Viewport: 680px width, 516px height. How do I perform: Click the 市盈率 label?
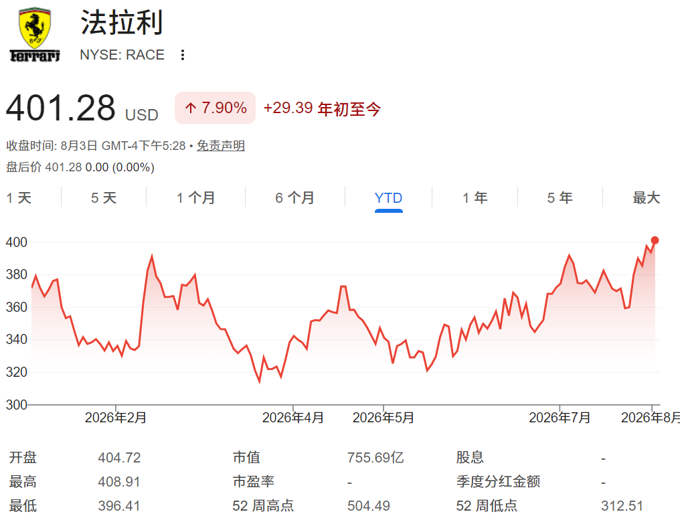coord(253,481)
